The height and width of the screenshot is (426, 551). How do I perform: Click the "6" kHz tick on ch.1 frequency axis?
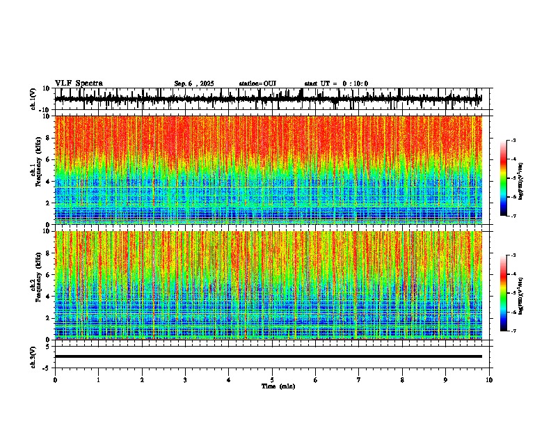pyautogui.click(x=48, y=159)
